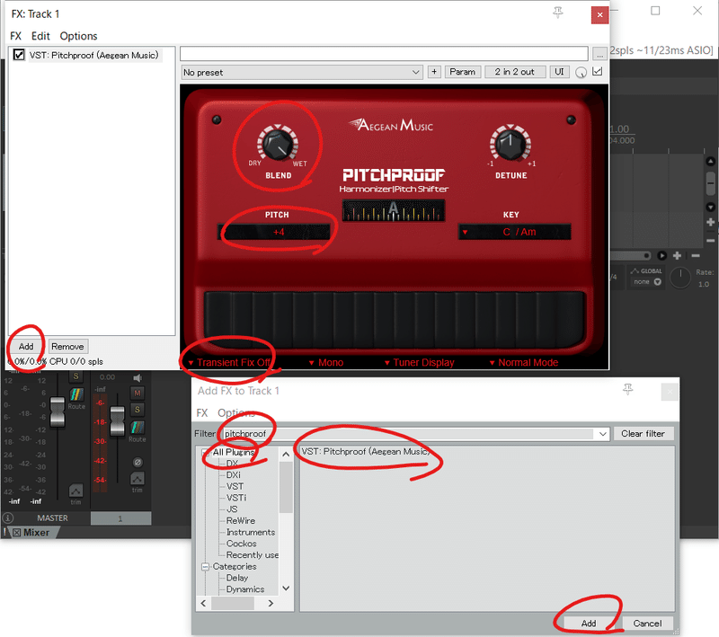Open the Options menu in Add FX window
This screenshot has width=719, height=637.
pos(235,413)
